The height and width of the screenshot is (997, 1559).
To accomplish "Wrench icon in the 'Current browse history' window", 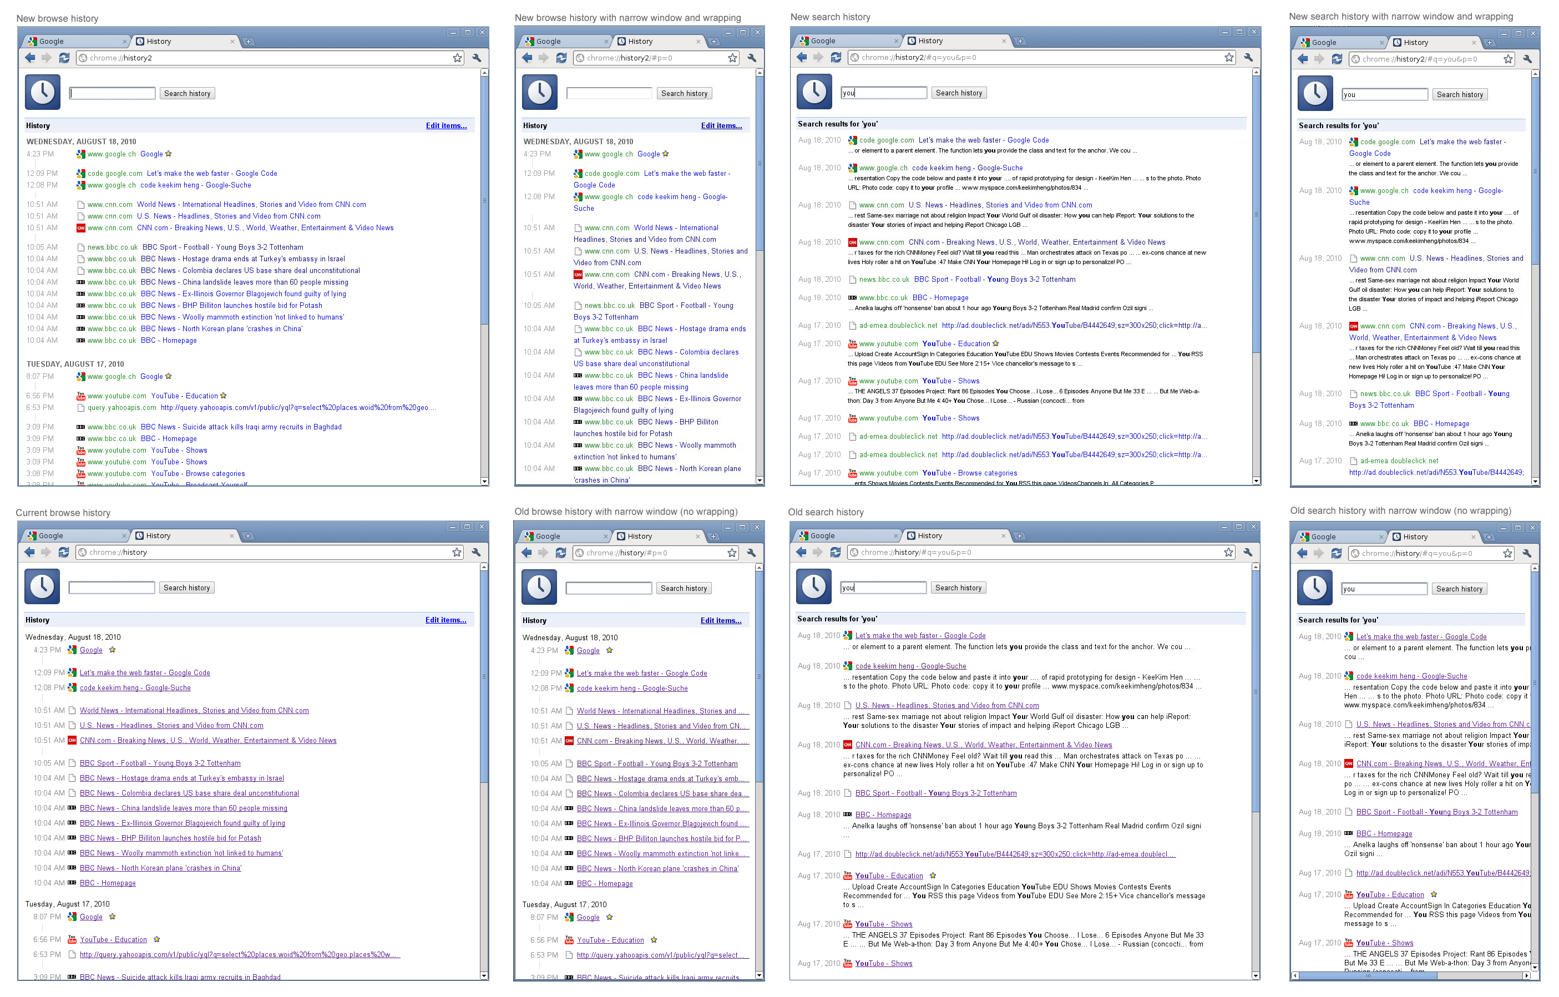I will coord(476,552).
